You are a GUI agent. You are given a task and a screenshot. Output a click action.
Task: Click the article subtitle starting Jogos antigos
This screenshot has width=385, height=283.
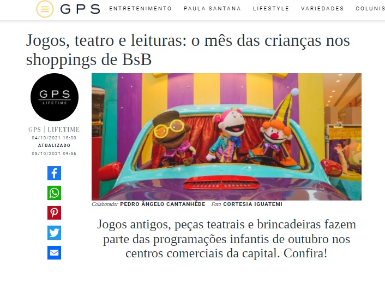tap(226, 239)
